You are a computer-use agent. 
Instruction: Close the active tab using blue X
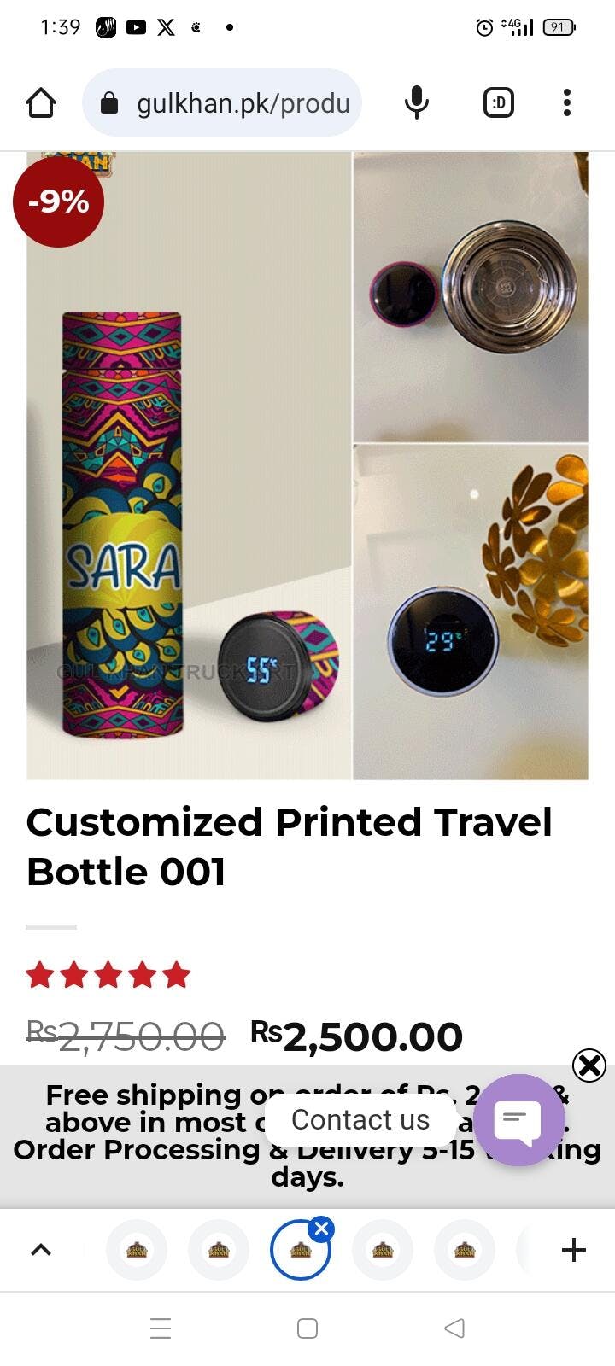(x=322, y=1229)
